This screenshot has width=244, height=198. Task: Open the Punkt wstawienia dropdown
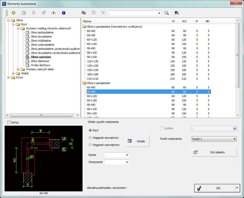point(235,139)
